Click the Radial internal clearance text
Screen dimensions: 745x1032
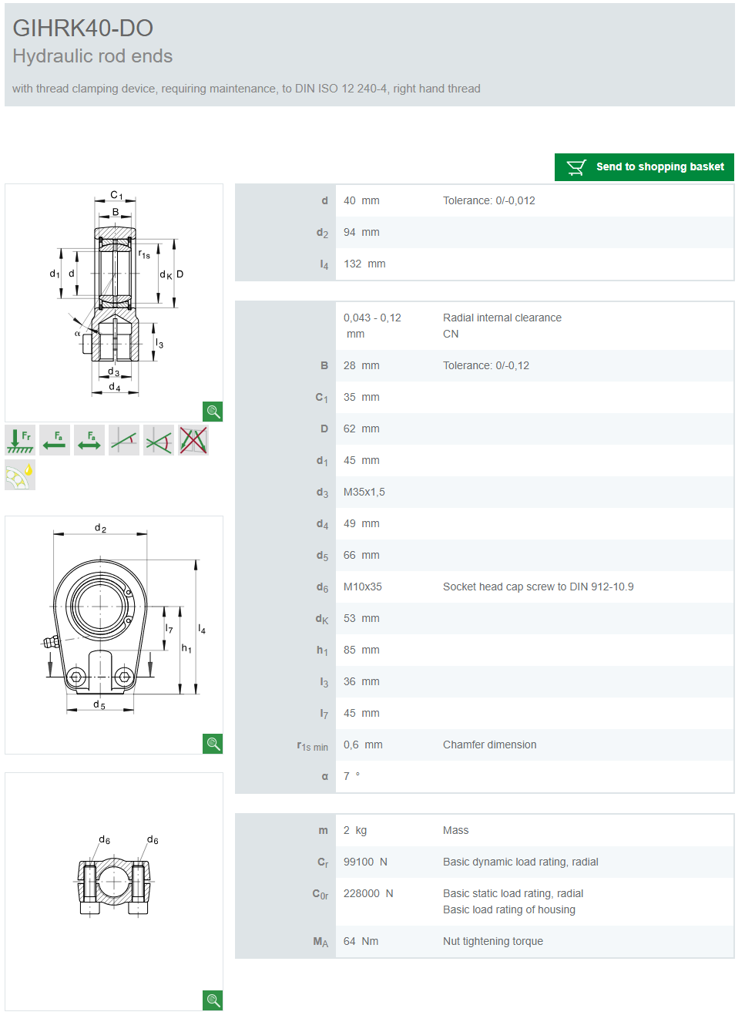pyautogui.click(x=502, y=318)
